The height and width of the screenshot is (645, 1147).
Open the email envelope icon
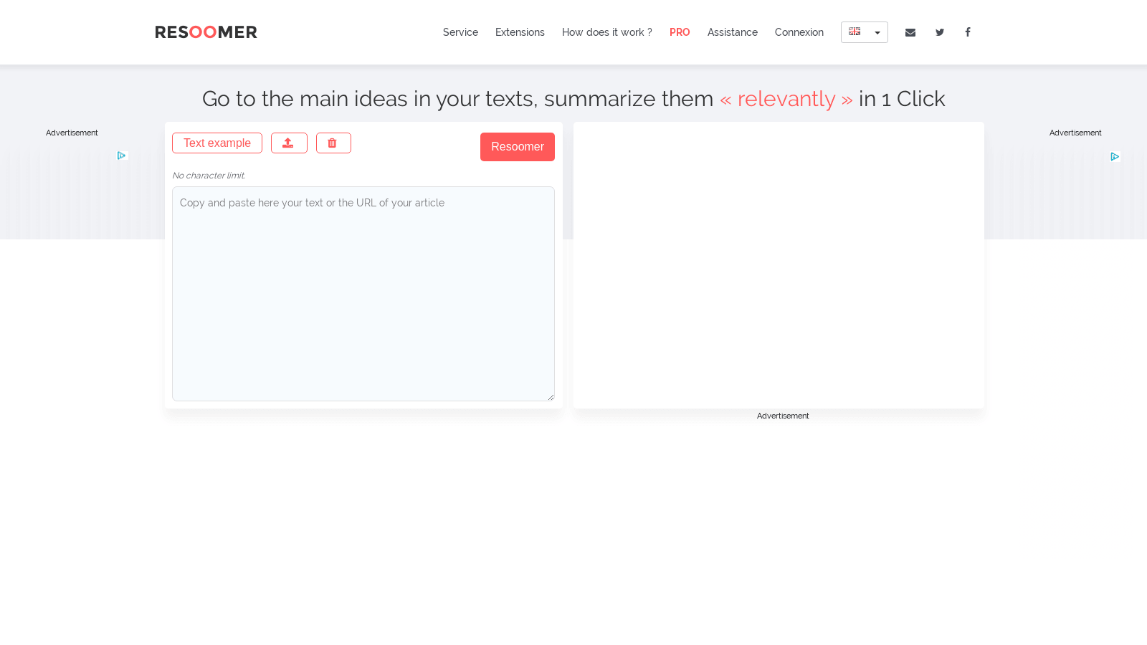click(x=910, y=32)
